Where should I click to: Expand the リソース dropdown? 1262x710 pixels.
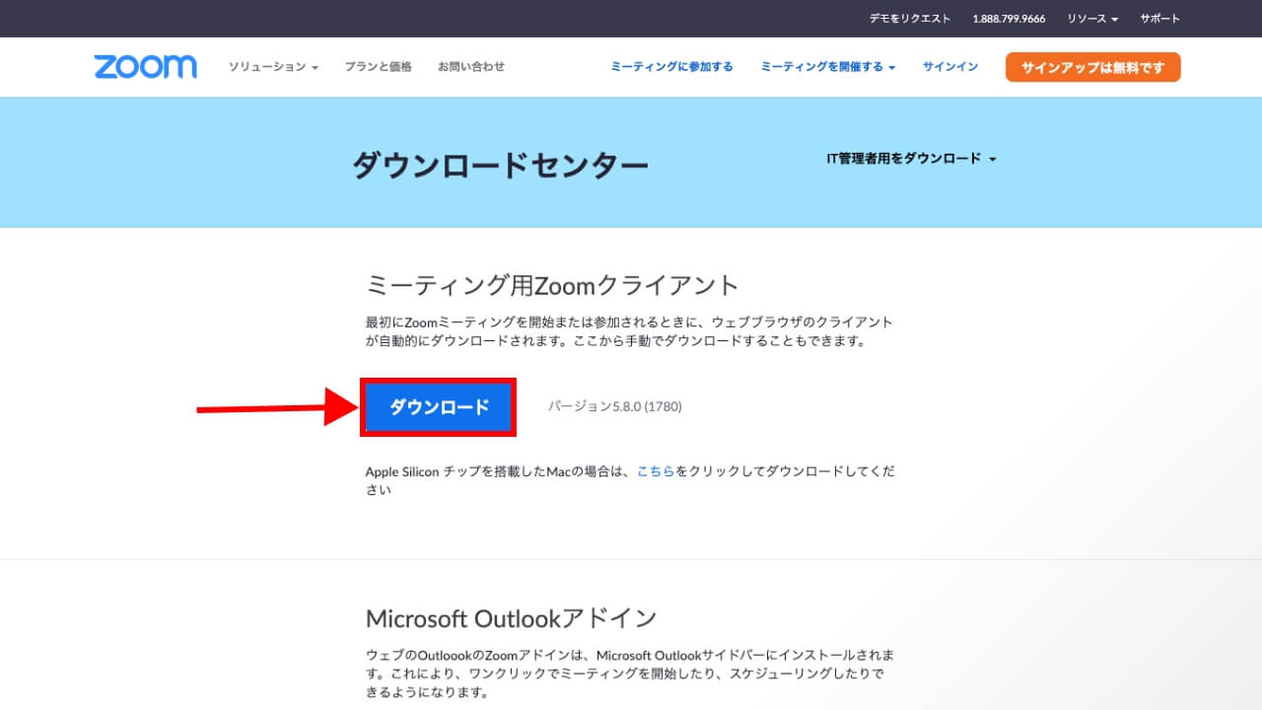click(x=1092, y=19)
